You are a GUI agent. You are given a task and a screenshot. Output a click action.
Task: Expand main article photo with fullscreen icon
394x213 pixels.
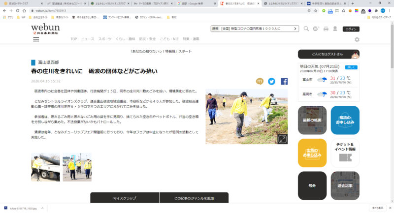pyautogui.click(x=282, y=139)
